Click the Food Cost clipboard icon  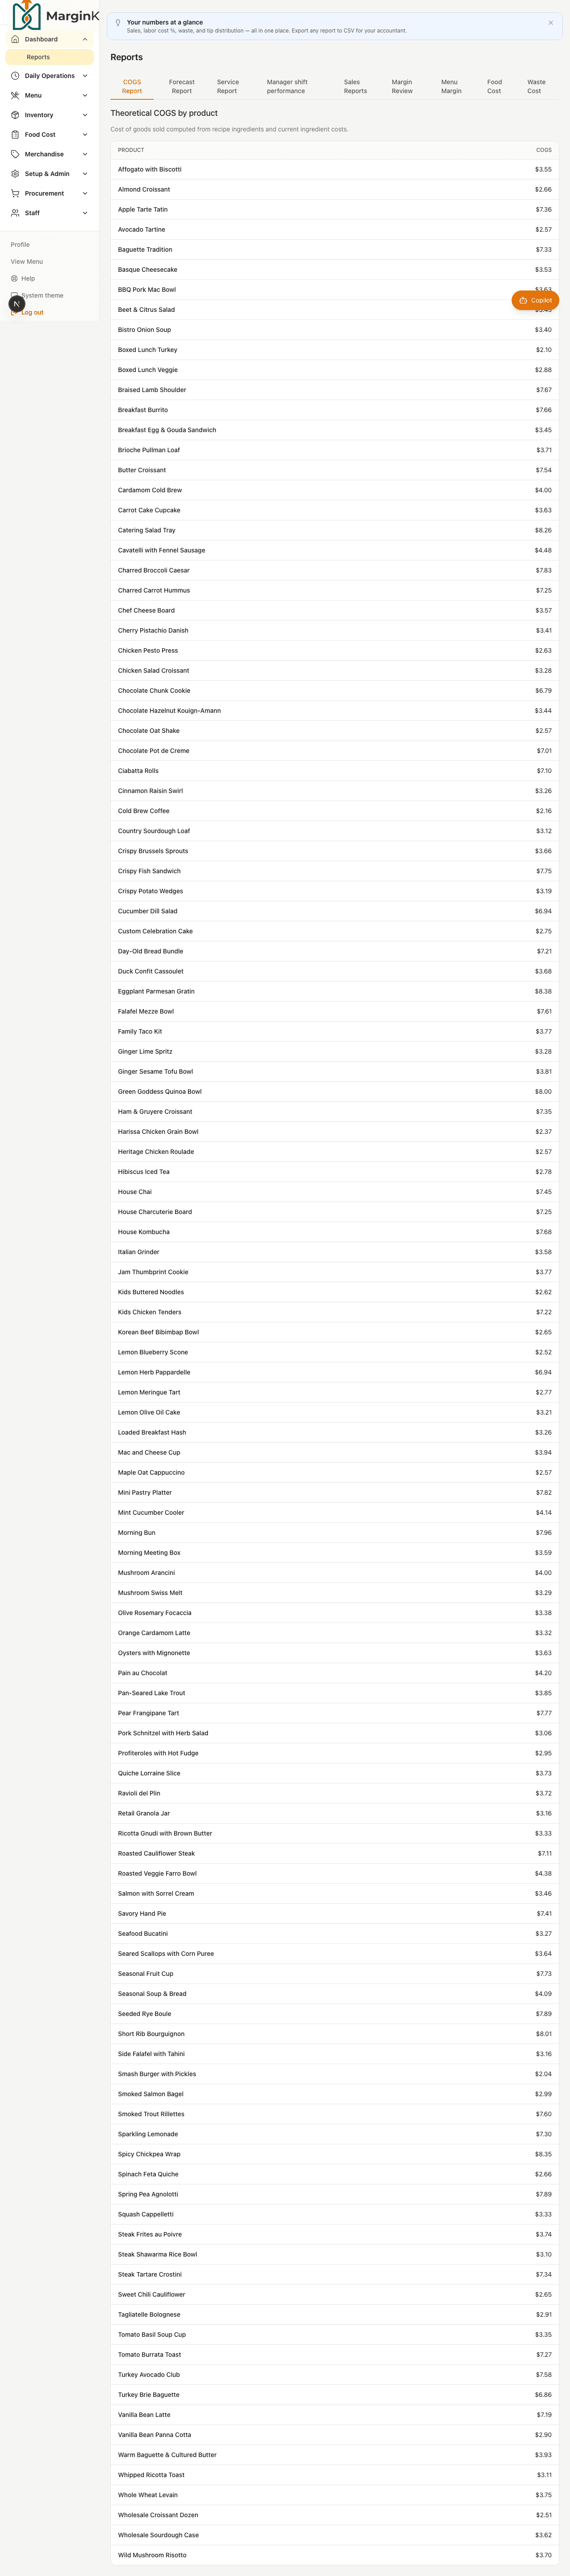[x=15, y=134]
